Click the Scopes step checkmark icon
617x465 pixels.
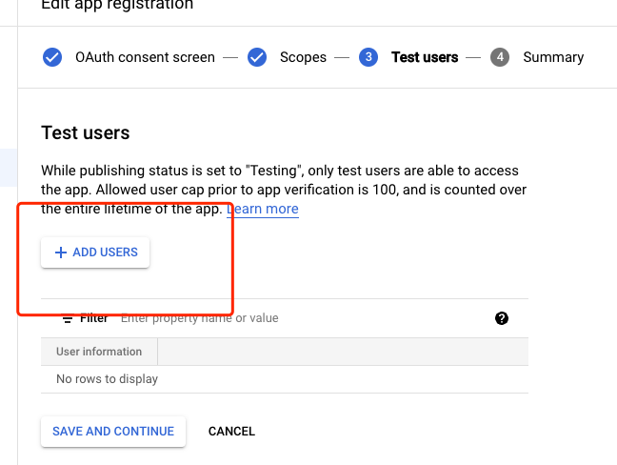pos(257,57)
